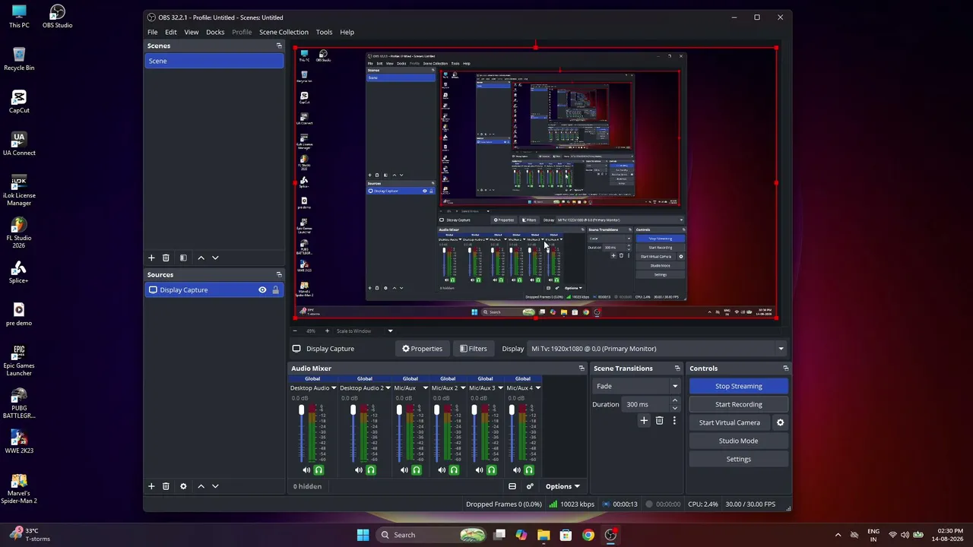Toggle the Audio Mixer layout icon
The height and width of the screenshot is (547, 973).
pyautogui.click(x=512, y=486)
